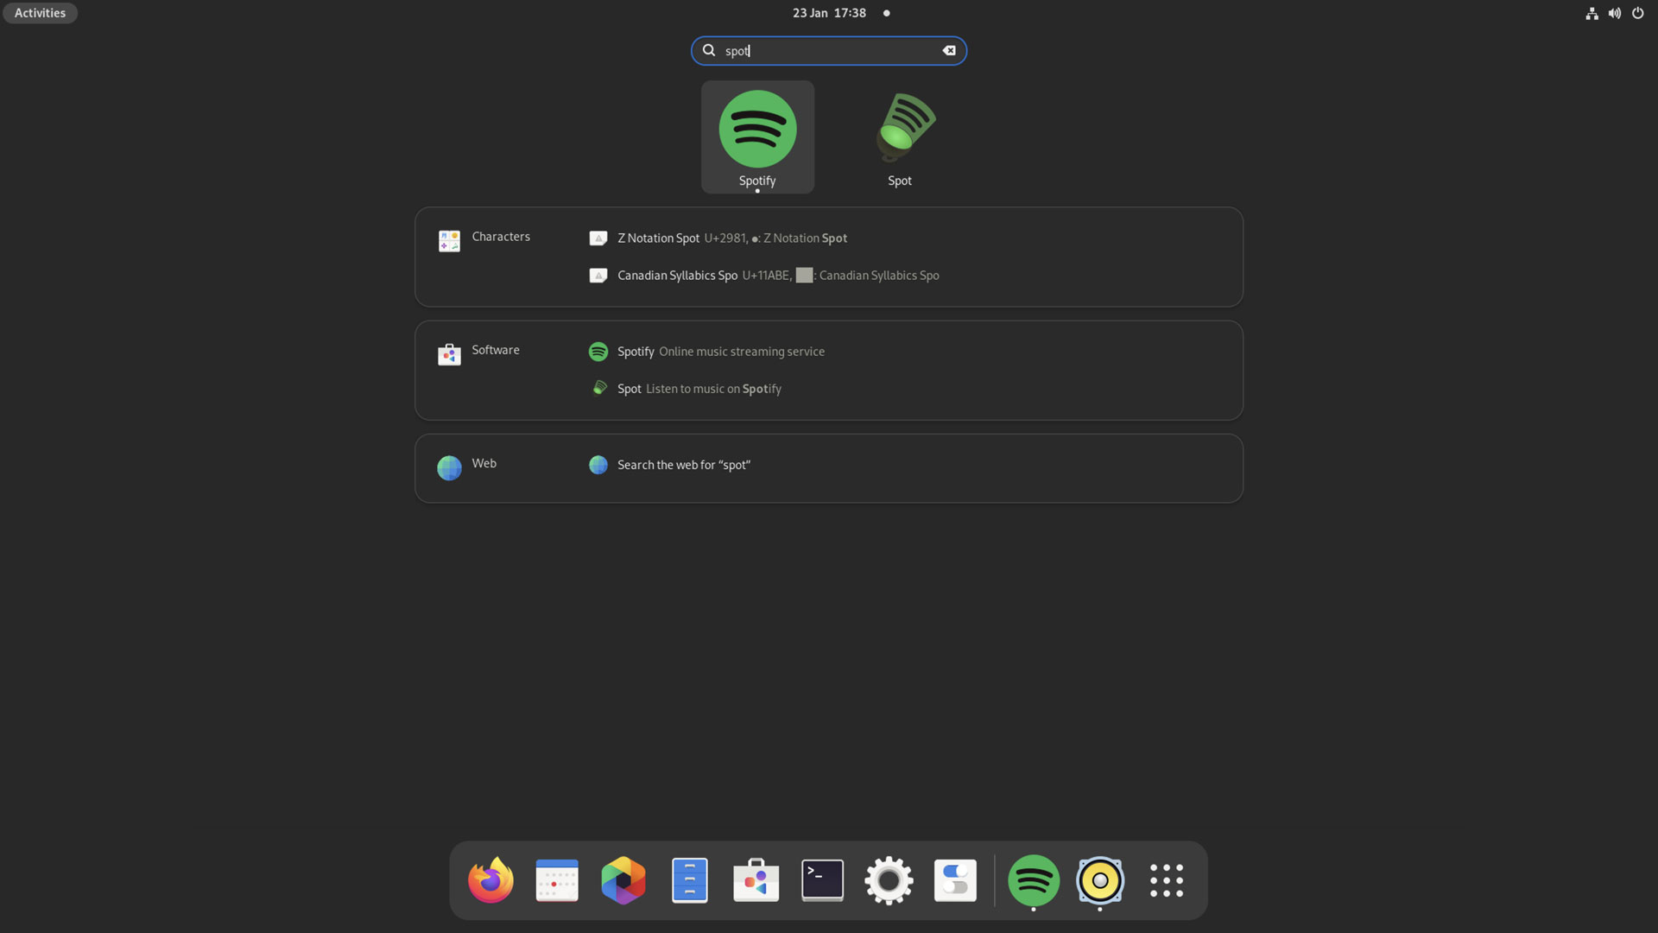Click Spotify icon in the dock

1034,880
